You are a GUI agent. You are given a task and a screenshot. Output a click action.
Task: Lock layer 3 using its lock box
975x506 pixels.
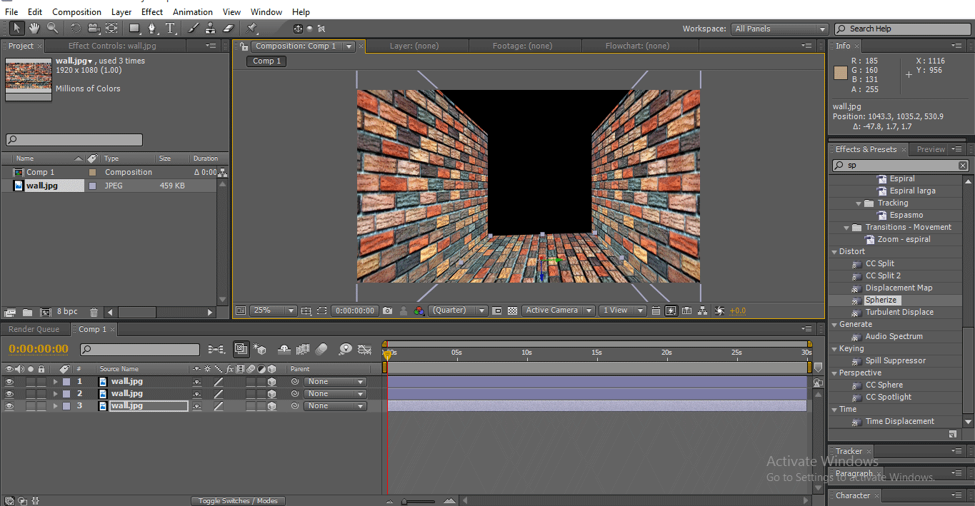41,406
